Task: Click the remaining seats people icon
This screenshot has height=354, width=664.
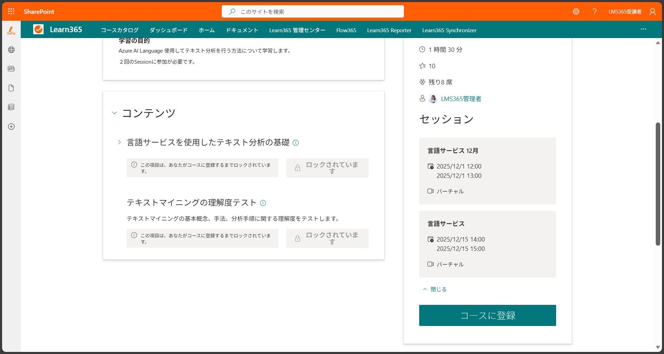Action: coord(422,82)
